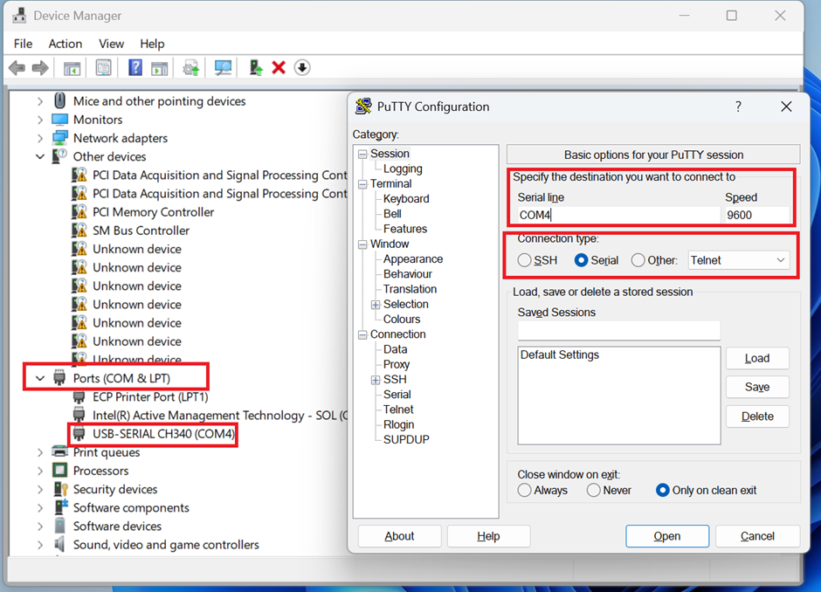The width and height of the screenshot is (821, 592).
Task: Select the SSH connection type radio button
Action: point(524,260)
